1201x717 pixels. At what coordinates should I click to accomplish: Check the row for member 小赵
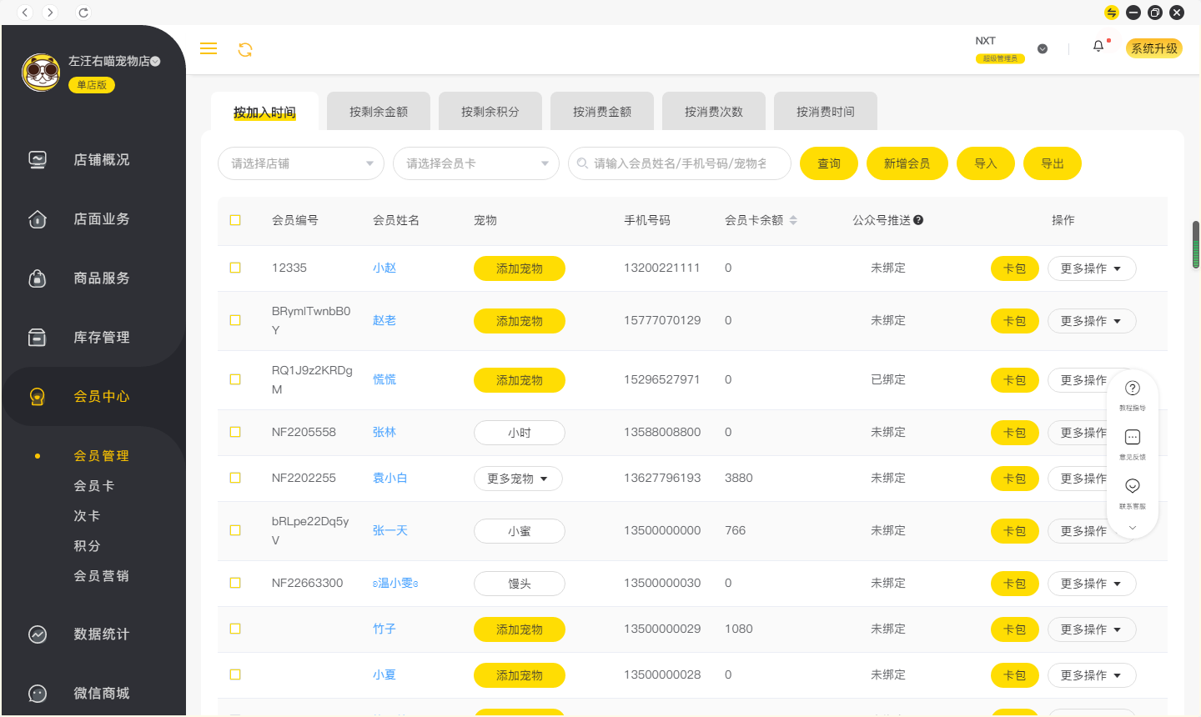(235, 268)
